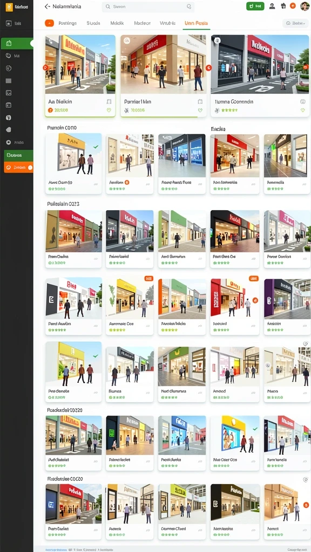Screen dimensions: 311x552
Task: Click the green home icon in sidebar
Action: point(9,43)
